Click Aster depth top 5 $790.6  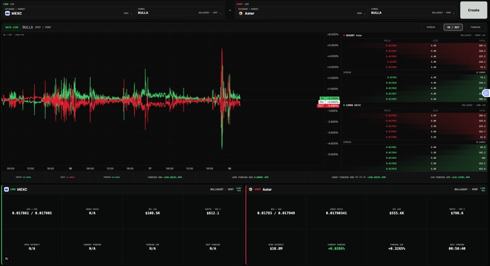[x=457, y=213]
